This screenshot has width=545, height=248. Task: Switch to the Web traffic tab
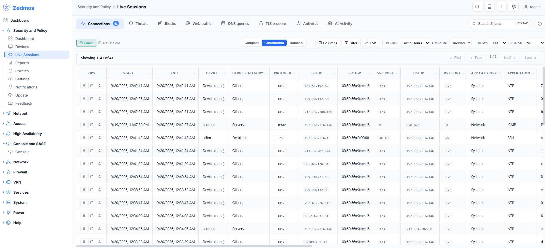199,23
